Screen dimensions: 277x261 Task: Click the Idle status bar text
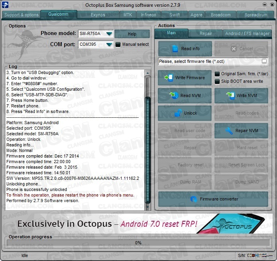(x=25, y=255)
